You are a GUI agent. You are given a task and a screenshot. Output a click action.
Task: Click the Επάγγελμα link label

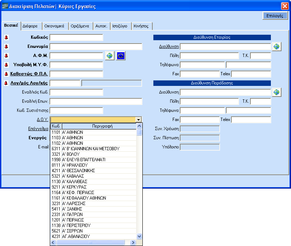38,129
